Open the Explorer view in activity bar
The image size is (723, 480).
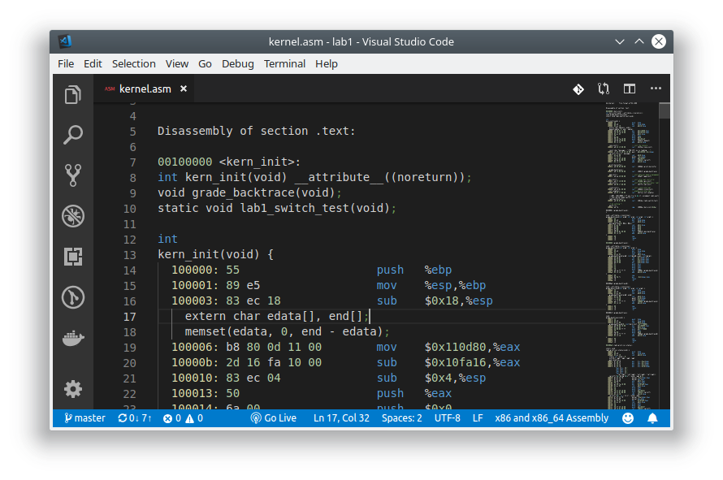coord(73,94)
